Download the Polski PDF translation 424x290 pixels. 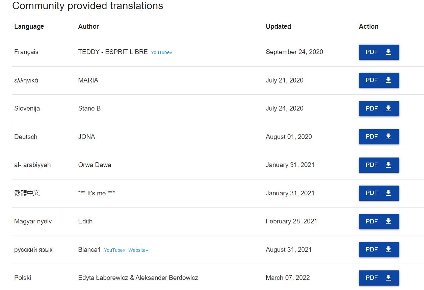[379, 278]
